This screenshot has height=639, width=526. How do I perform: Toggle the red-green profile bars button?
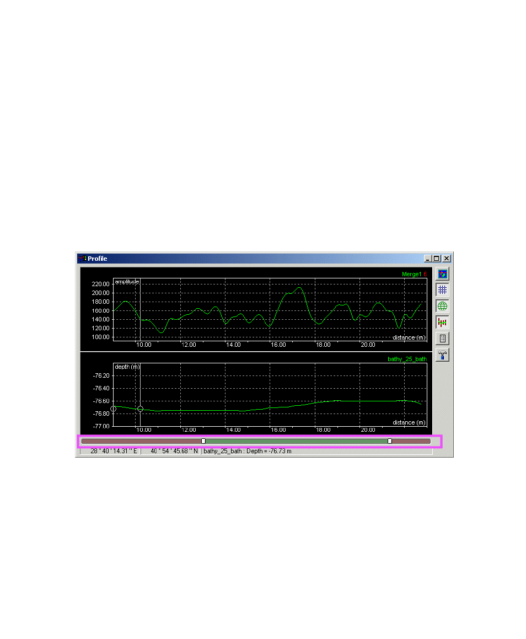tap(442, 322)
